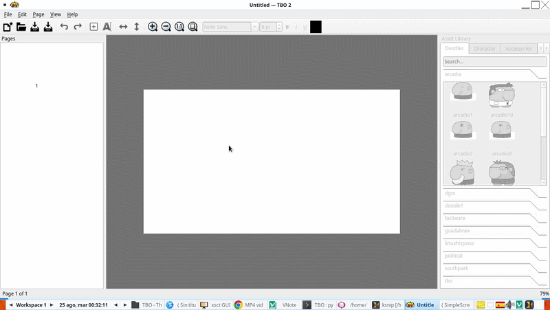Expand the linuxhispano asset group

click(x=494, y=243)
